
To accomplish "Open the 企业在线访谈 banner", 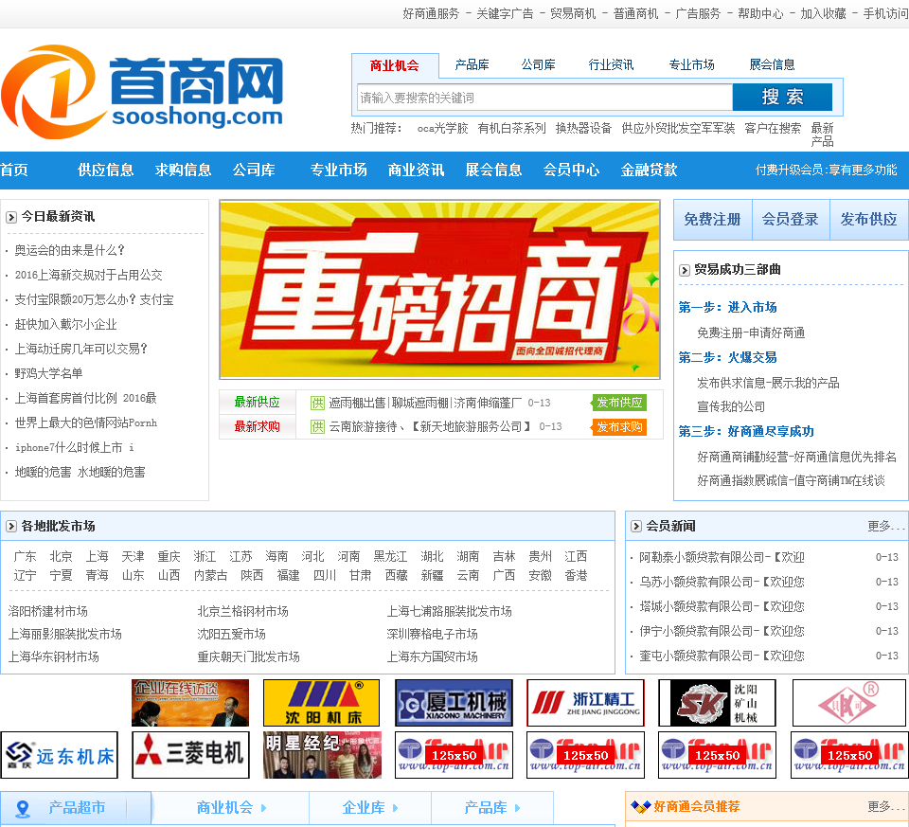I will coord(190,703).
